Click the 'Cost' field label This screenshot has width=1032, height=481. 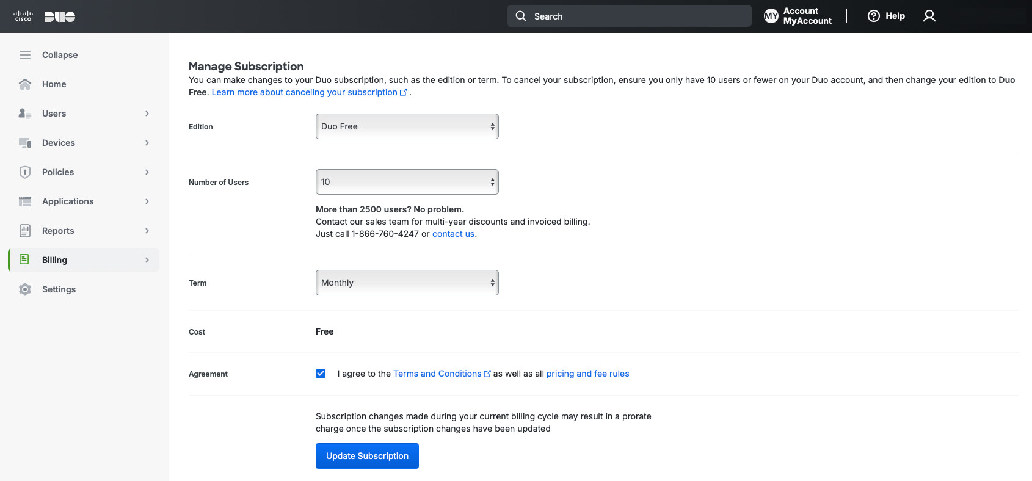point(197,331)
